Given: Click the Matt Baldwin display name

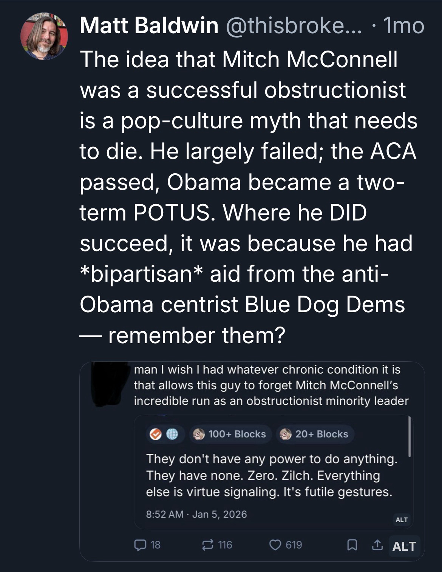Looking at the screenshot, I should 149,26.
